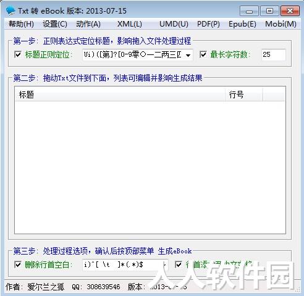The image size is (304, 296).
Task: Click the blue app icon in the title bar
Action: (x=11, y=11)
